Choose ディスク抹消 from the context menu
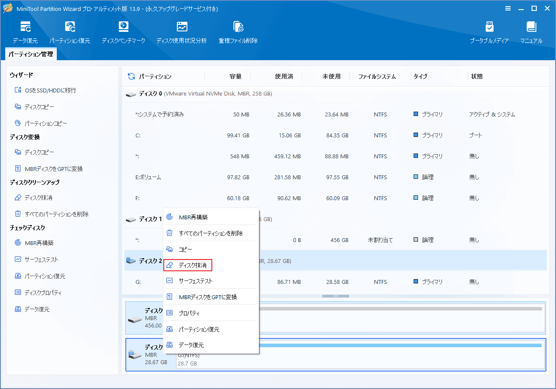Screen dimensions: 556x389 (188, 265)
